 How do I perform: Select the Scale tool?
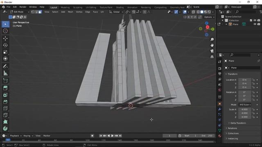5,52
